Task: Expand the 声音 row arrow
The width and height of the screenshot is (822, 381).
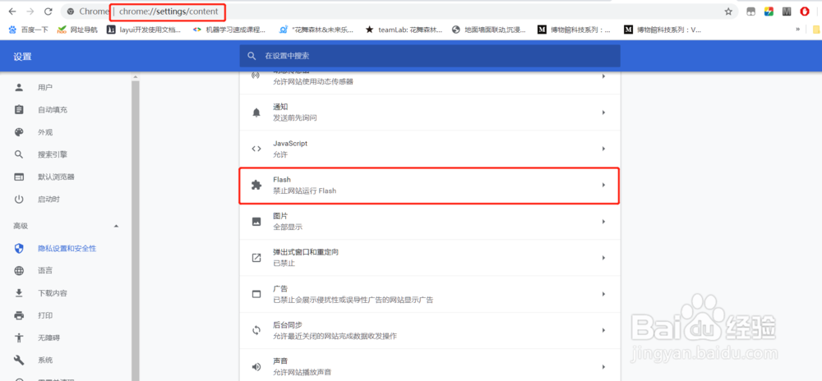Action: pos(603,367)
